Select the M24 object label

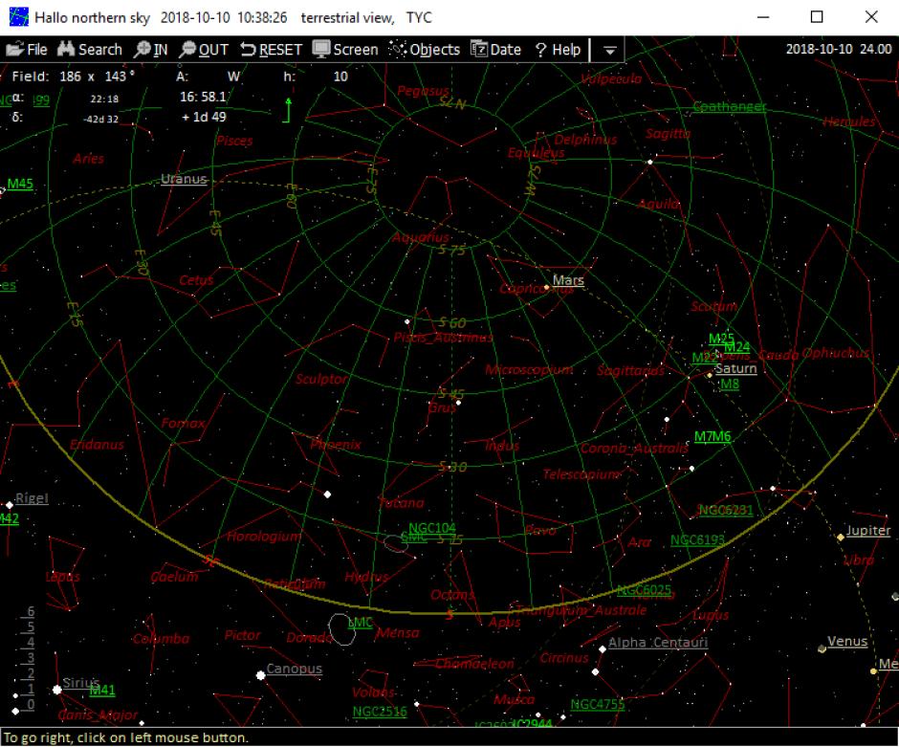coord(737,347)
